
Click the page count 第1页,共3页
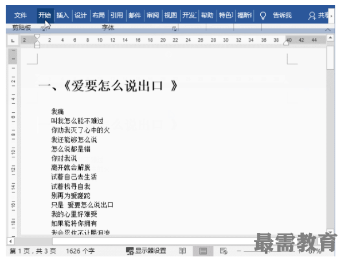[x=33, y=251]
